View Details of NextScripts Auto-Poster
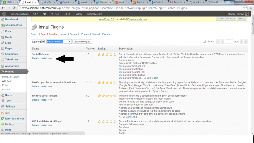Image resolution: width=254 pixels, height=143 pixels. pyautogui.click(x=36, y=87)
